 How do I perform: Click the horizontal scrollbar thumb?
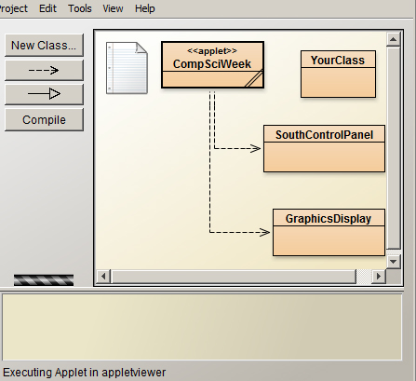tap(234, 276)
